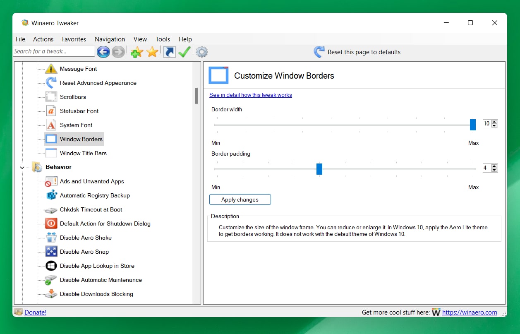Open 'See in detail how this tweak works' link

point(251,95)
